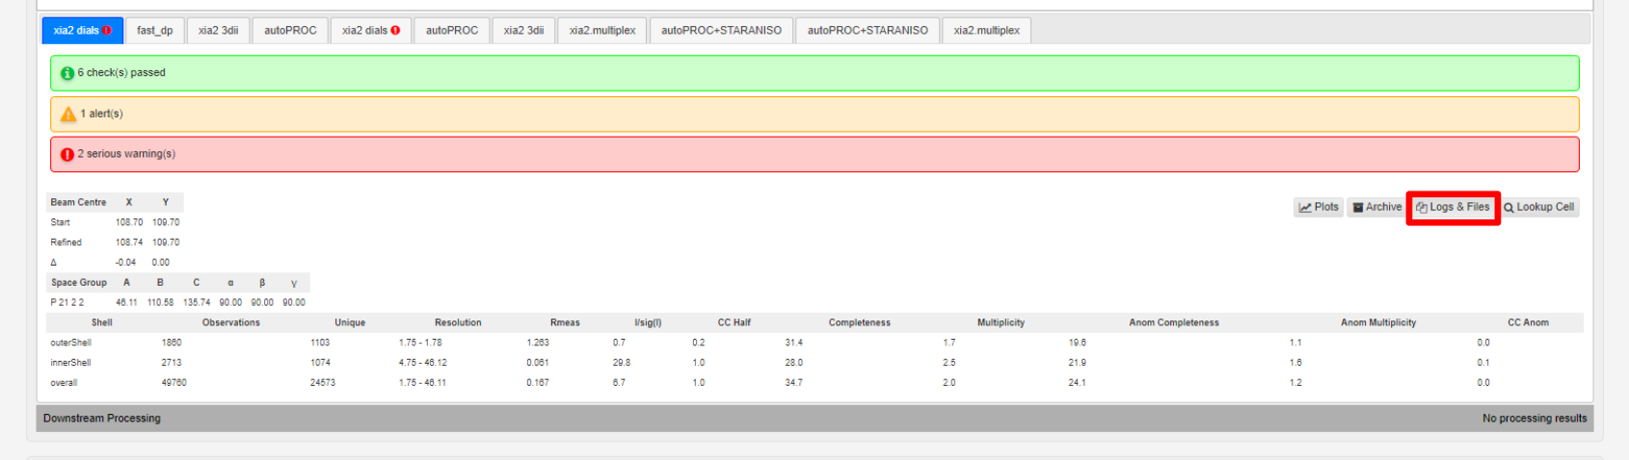Viewport: 1629px width, 460px height.
Task: Click the Archive box icon
Action: coord(1358,208)
